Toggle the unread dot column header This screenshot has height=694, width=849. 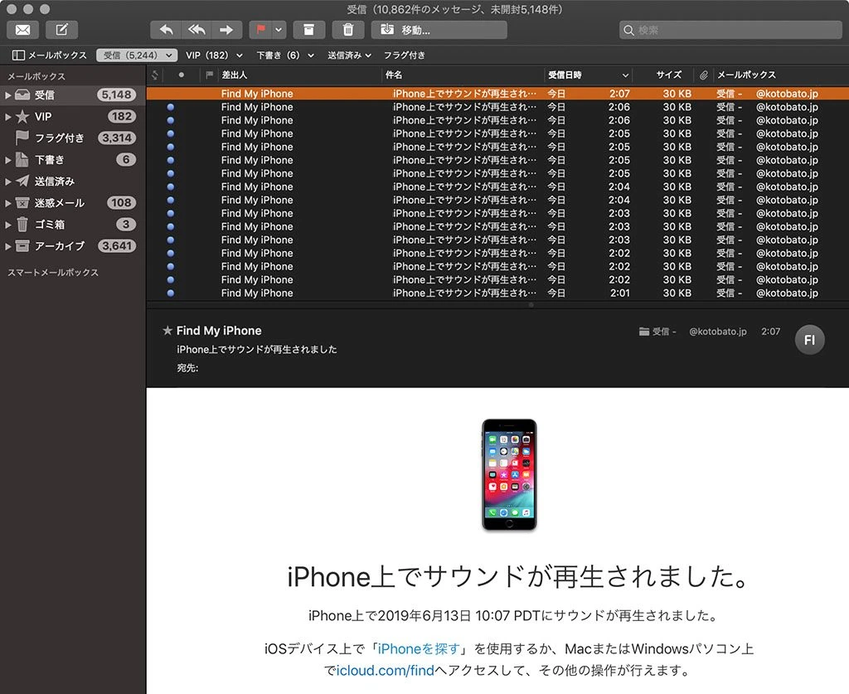point(182,75)
